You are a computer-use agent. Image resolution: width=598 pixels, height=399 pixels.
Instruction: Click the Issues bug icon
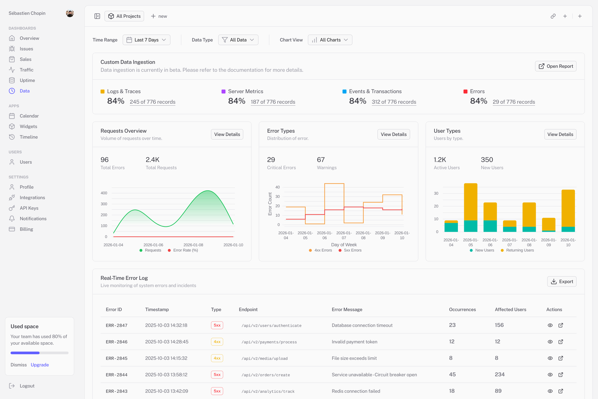click(12, 49)
